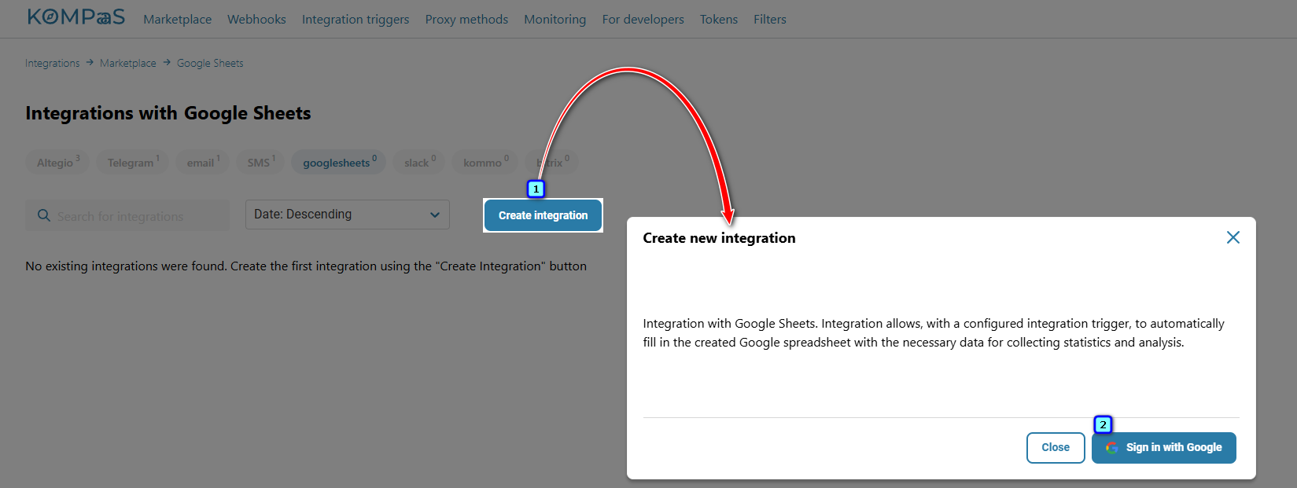Viewport: 1297px width, 488px height.
Task: Open For developers section
Action: [643, 19]
